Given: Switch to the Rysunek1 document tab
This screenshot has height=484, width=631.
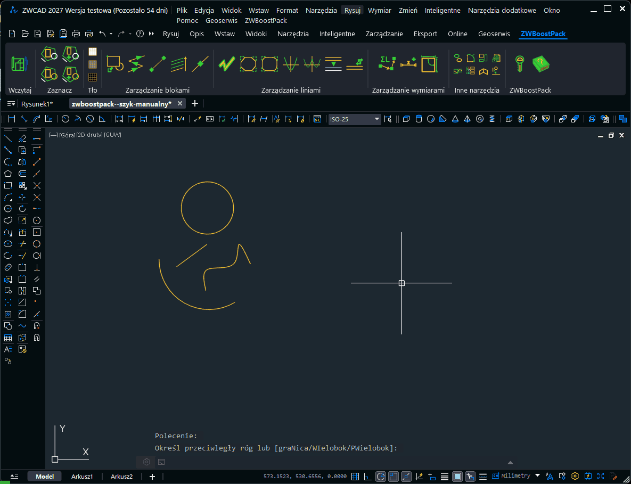Looking at the screenshot, I should 37,103.
